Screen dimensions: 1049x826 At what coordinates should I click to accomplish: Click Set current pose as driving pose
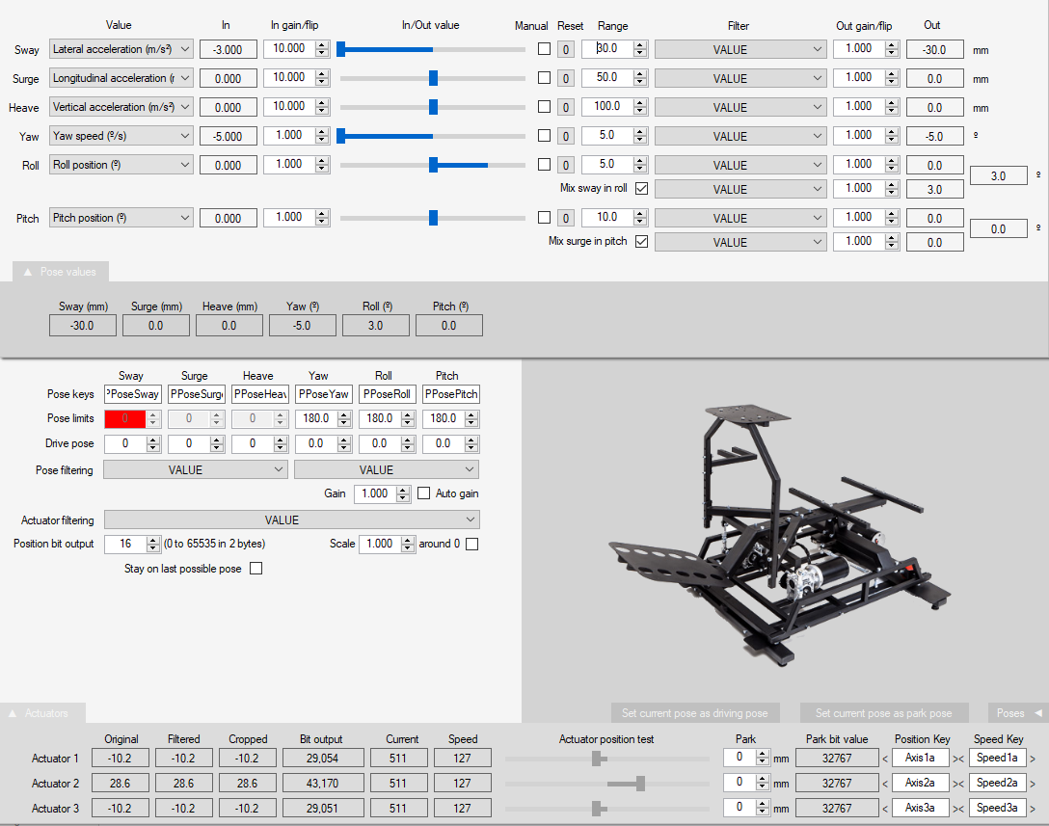coord(695,713)
